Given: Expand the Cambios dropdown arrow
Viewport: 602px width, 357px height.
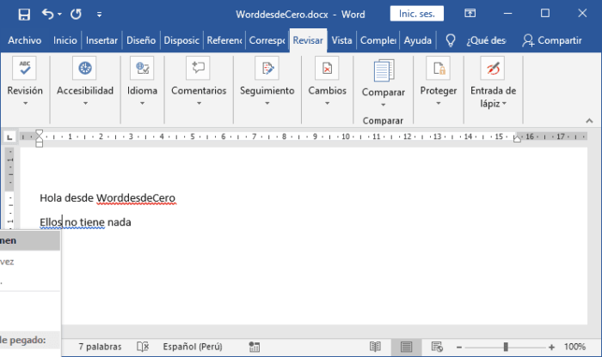Looking at the screenshot, I should coord(327,104).
